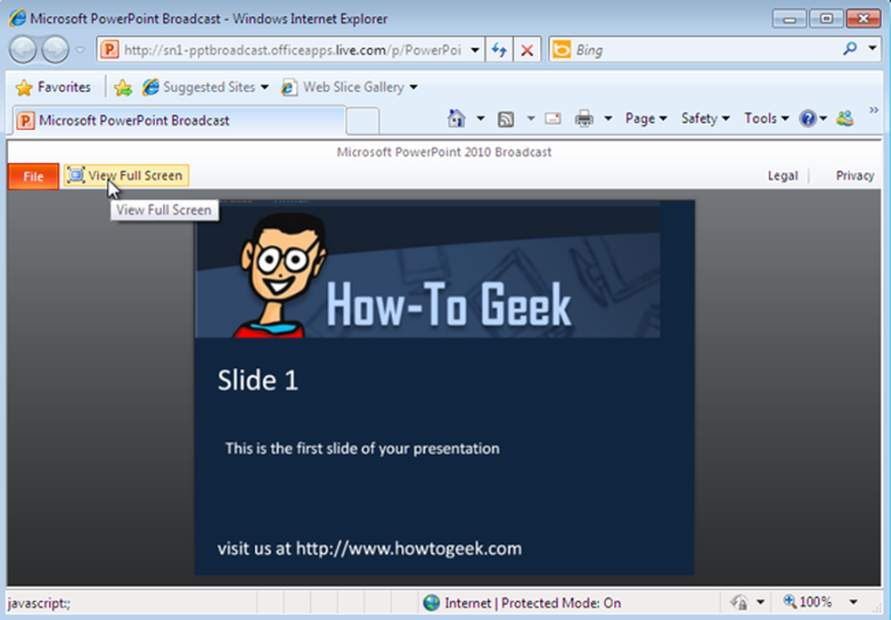Click the Add to Favorites Bar icon
891x620 pixels.
tap(123, 87)
